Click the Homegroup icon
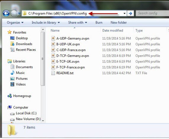The width and height of the screenshot is (169, 139). [x=9, y=96]
